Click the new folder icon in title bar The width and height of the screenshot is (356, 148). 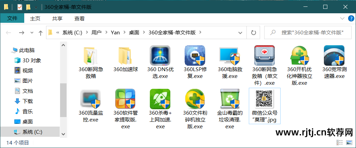click(x=28, y=7)
